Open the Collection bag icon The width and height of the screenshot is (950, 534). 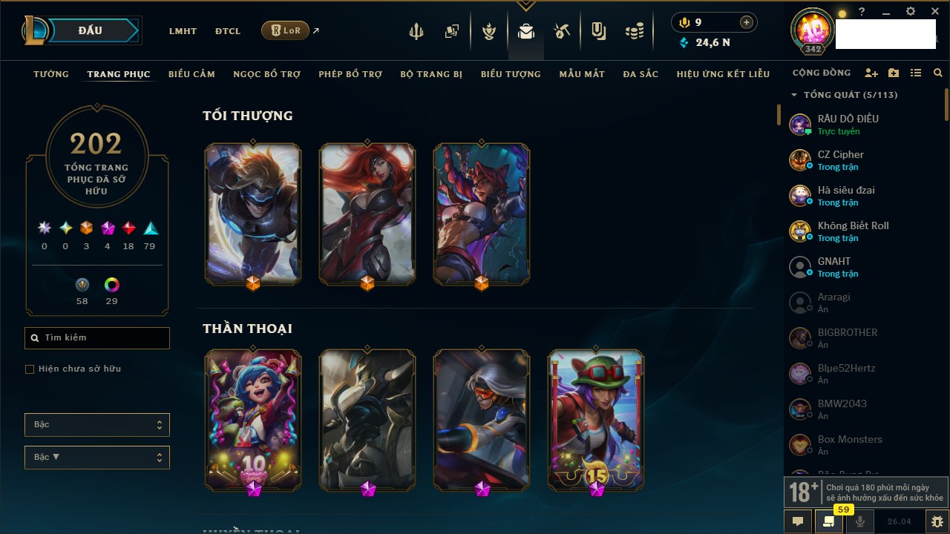click(526, 31)
